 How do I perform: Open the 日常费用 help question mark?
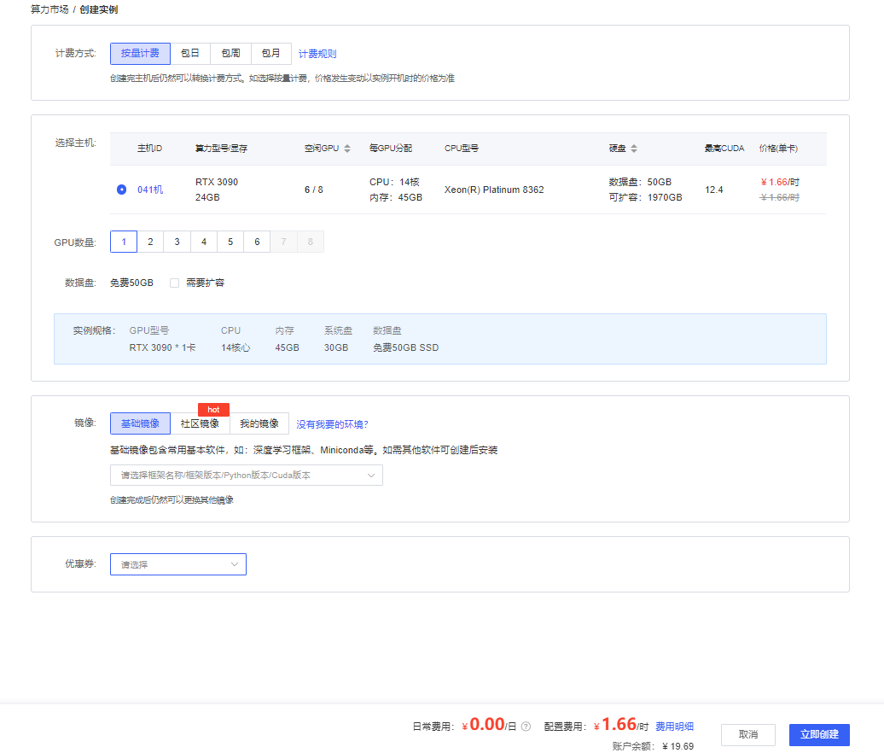coord(526,727)
